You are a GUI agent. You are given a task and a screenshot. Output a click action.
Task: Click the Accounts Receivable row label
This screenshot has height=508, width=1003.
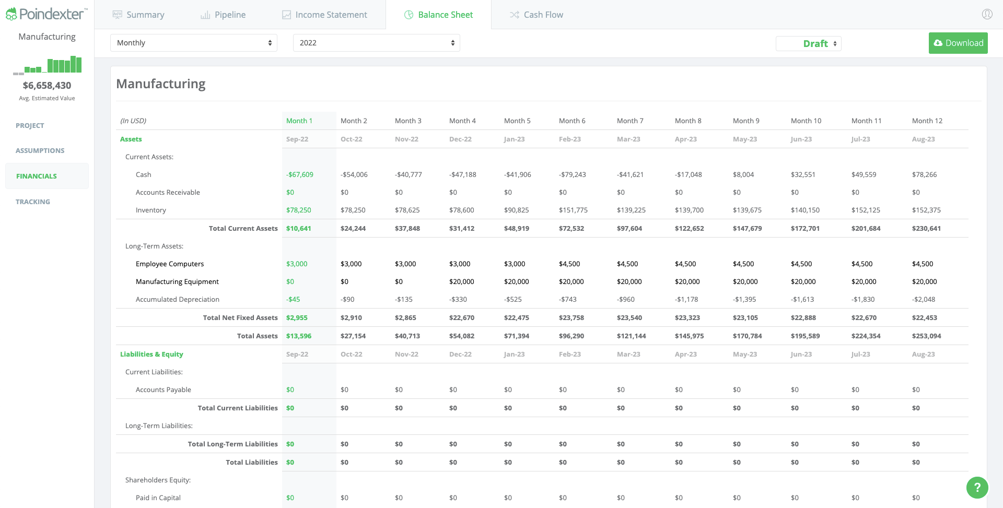click(x=168, y=192)
